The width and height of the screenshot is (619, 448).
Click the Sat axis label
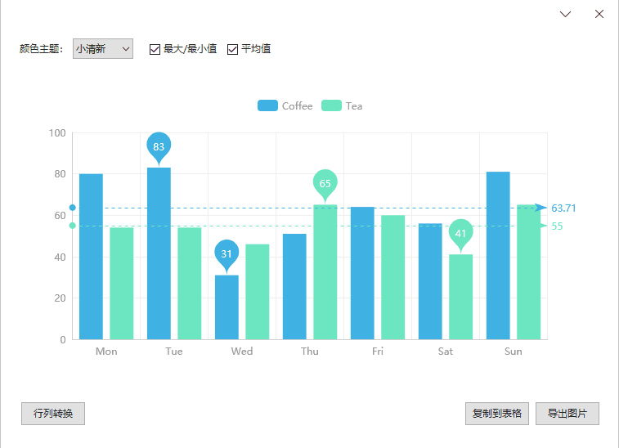pyautogui.click(x=446, y=352)
